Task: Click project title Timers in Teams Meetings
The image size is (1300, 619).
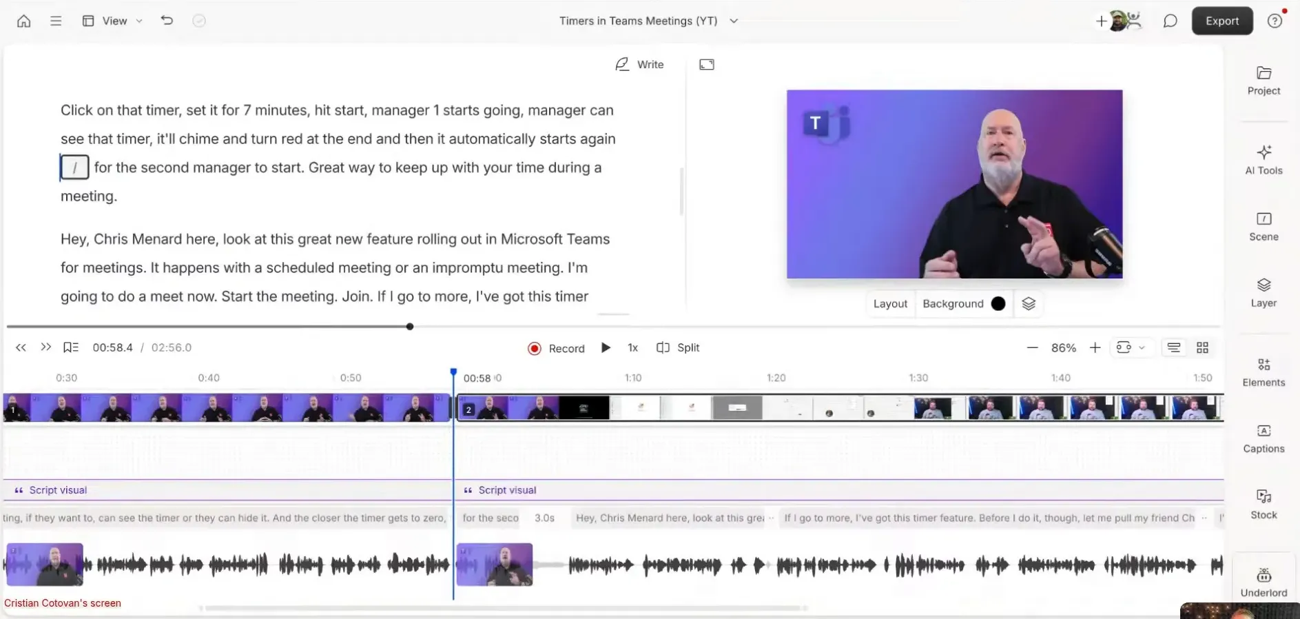Action: (x=638, y=21)
